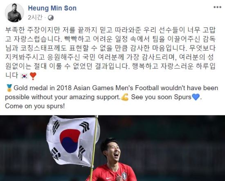Screen dimensions: 225x181
Task: Click the flexed bicep emoji after 'support.'
Action: [x=125, y=97]
